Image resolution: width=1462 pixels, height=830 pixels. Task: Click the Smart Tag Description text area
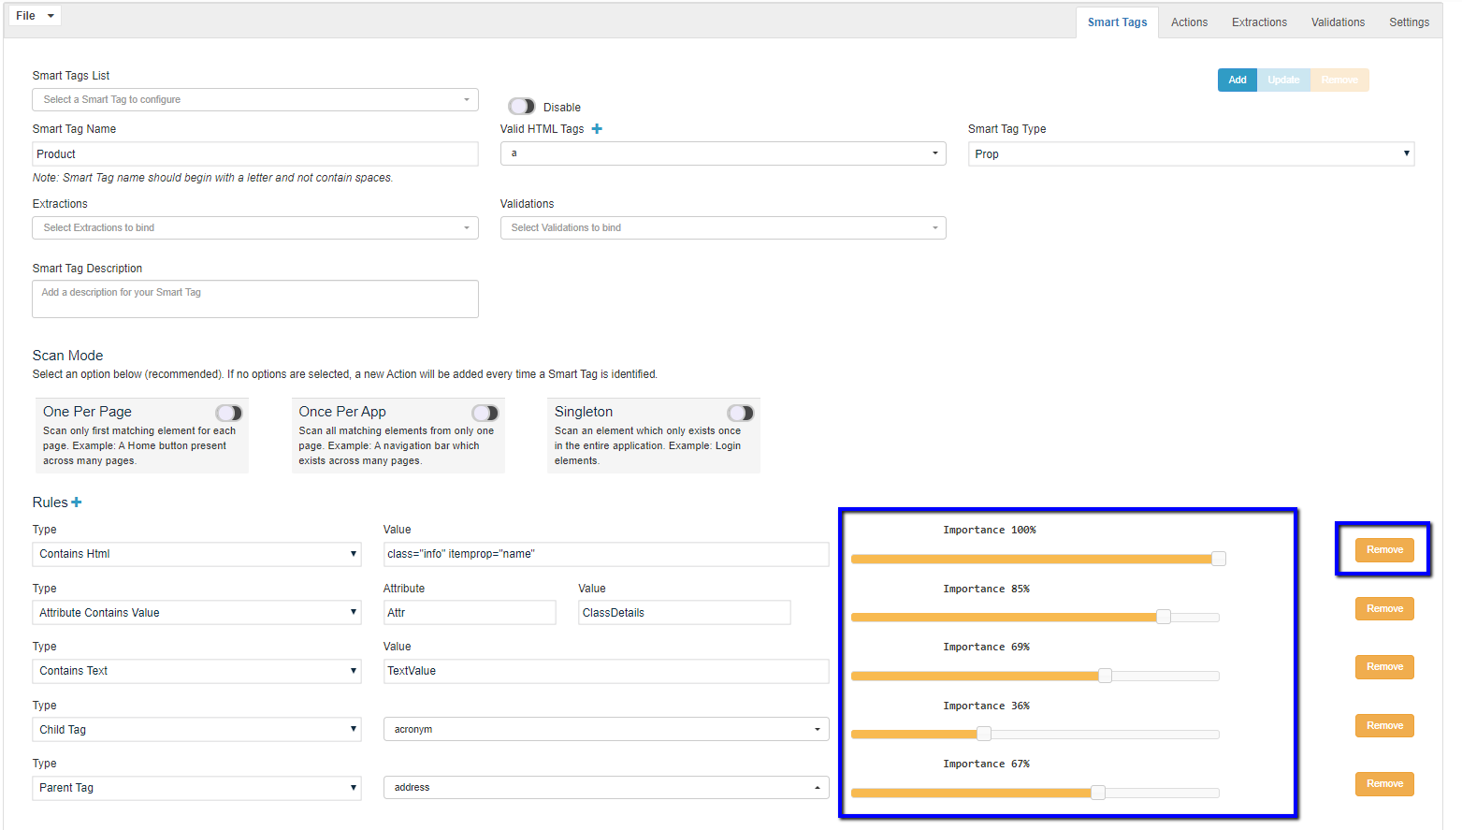(x=255, y=299)
